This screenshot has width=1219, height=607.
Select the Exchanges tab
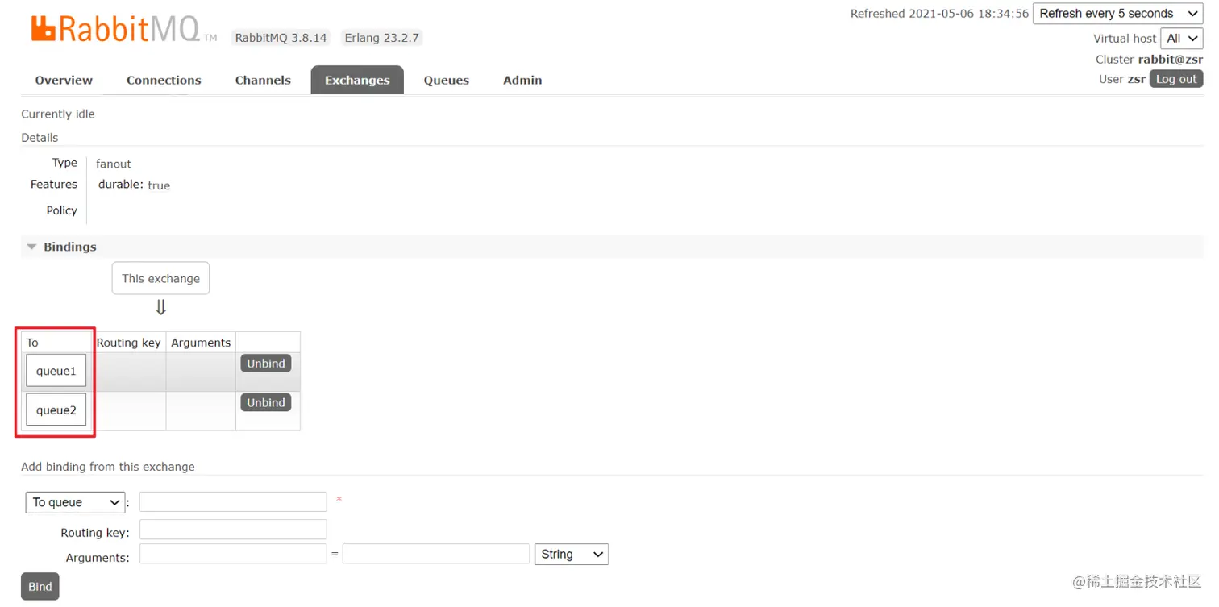point(357,80)
